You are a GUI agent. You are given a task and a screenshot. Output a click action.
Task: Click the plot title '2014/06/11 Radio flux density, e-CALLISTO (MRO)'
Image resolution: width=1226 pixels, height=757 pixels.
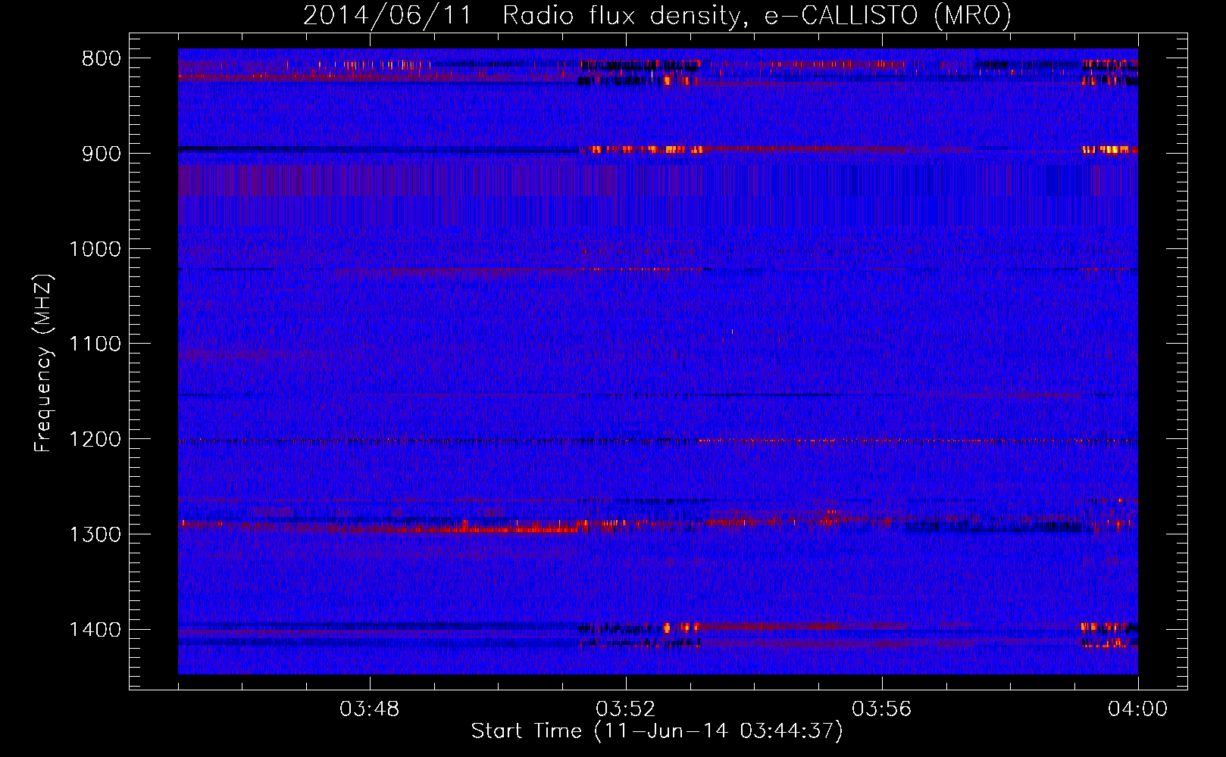[x=657, y=15]
